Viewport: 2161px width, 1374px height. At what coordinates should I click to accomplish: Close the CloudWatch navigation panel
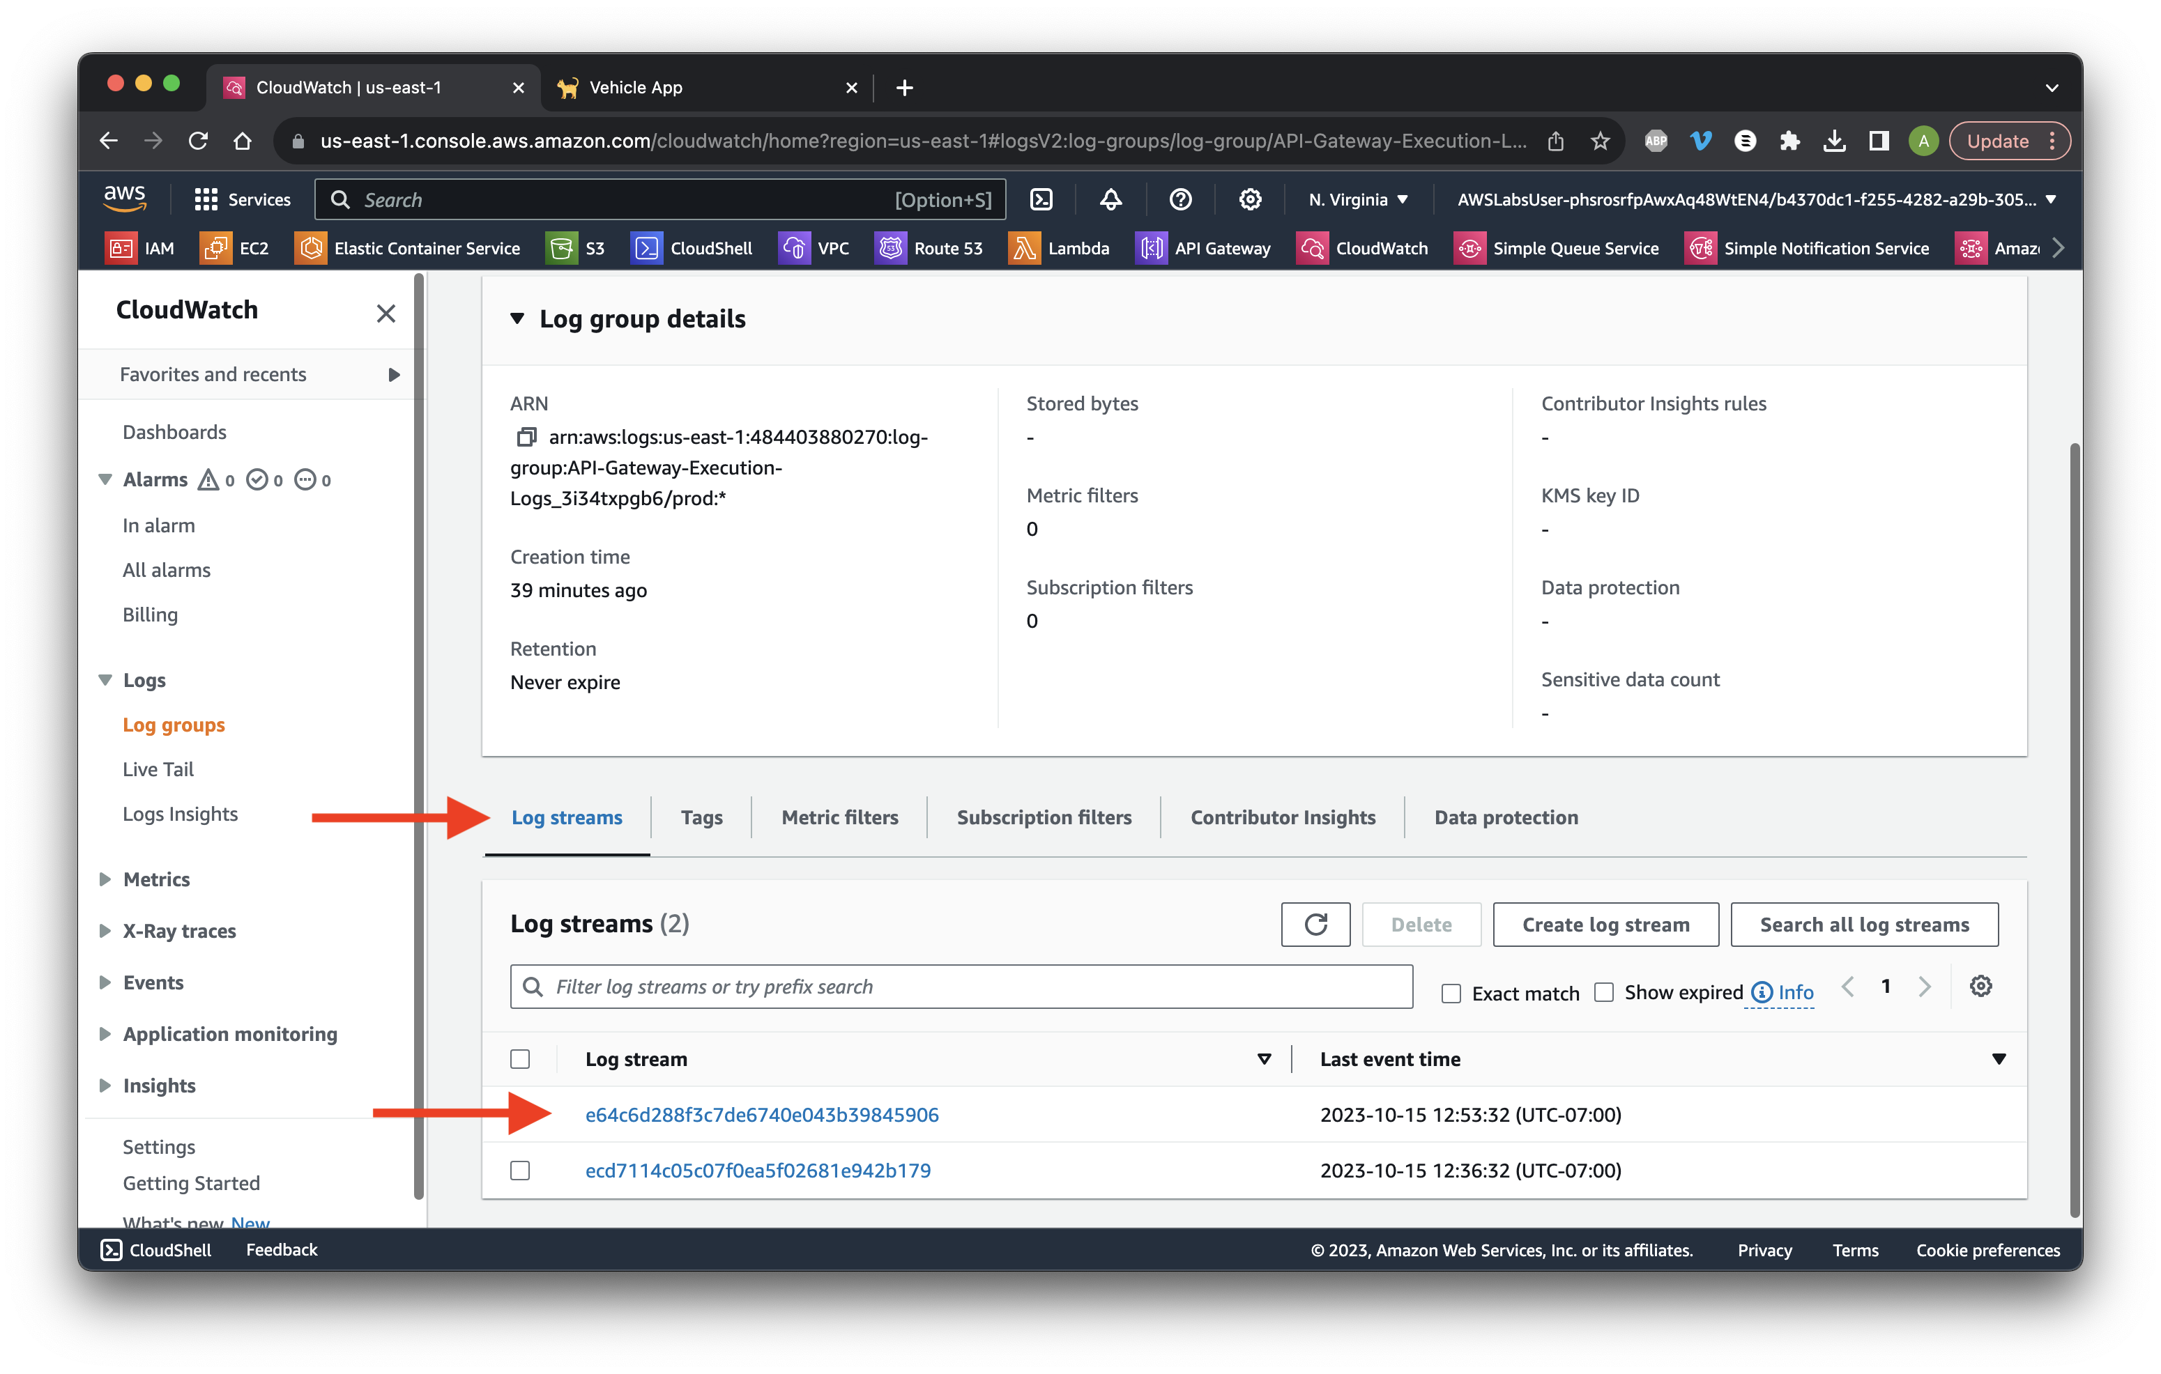[x=385, y=313]
